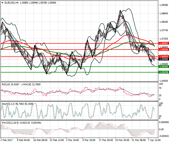Viewport: 169px width, 143px height.
Task: Select the 1.09380 price scale value
Action: [x=164, y=5]
